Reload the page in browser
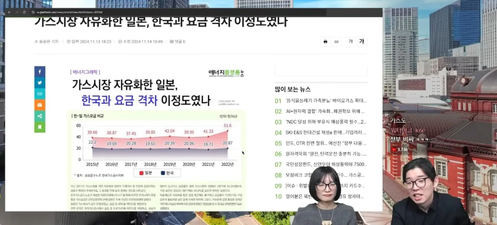 click(24, 12)
